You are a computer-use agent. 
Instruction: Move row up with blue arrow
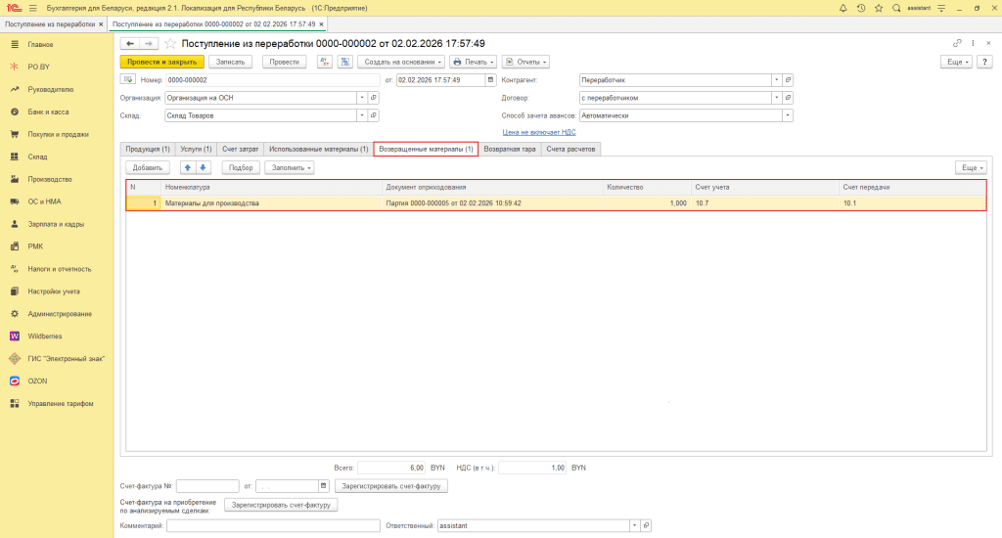[x=189, y=167]
